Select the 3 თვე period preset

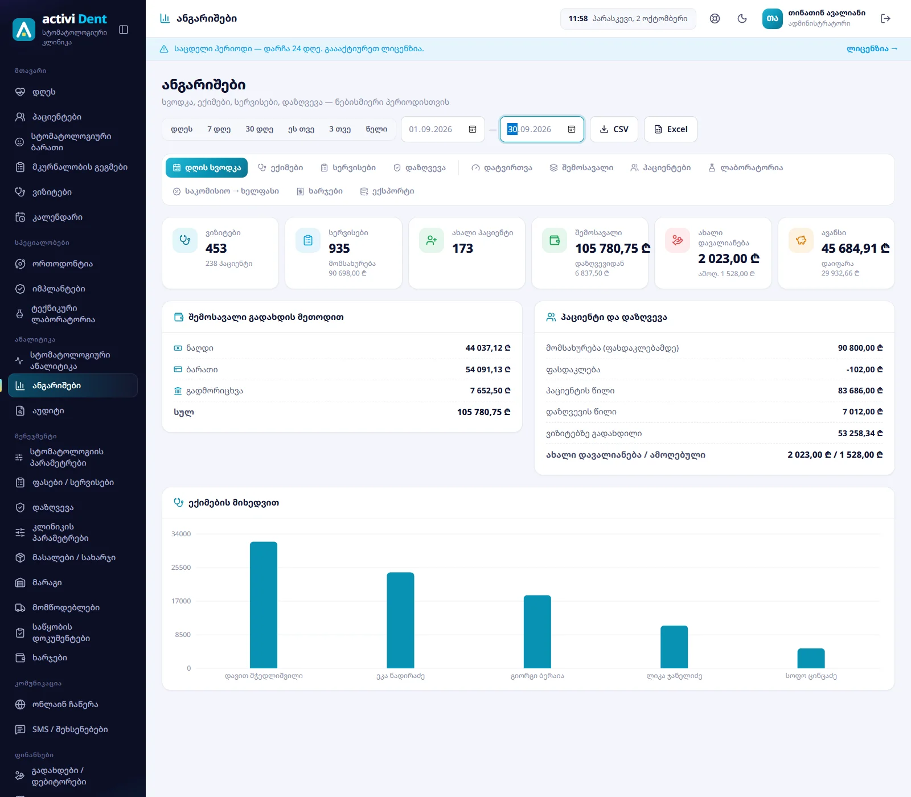pyautogui.click(x=340, y=129)
